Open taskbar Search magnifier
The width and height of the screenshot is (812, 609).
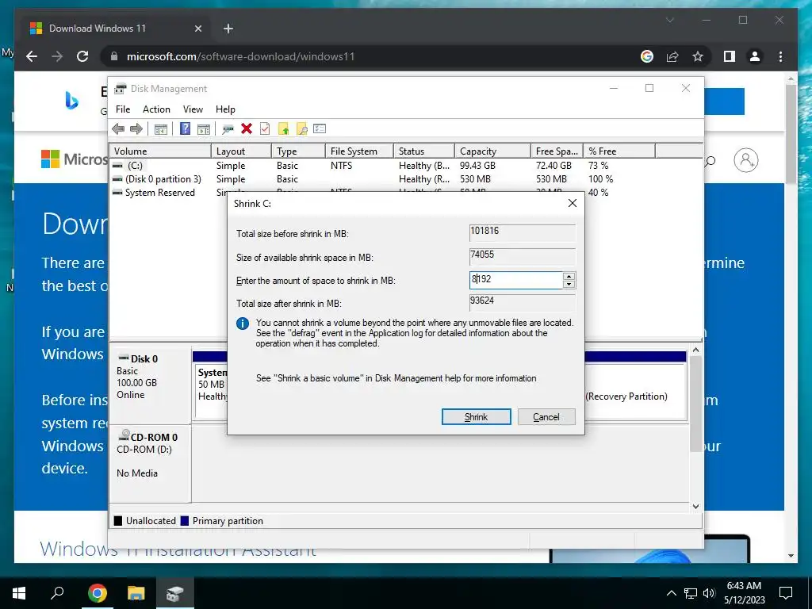tap(57, 593)
